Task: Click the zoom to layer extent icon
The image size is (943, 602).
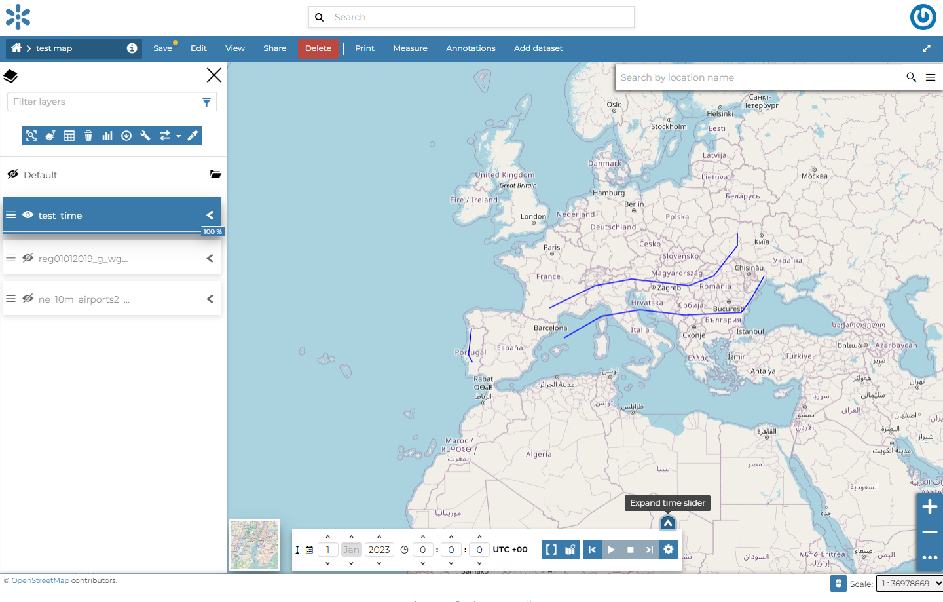Action: point(31,136)
